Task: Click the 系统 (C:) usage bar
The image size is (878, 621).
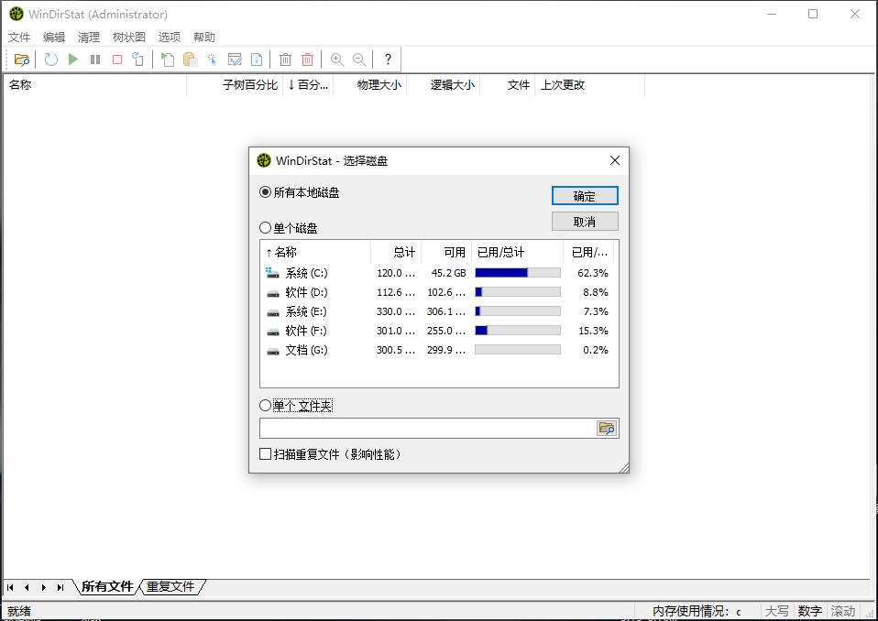Action: tap(518, 273)
